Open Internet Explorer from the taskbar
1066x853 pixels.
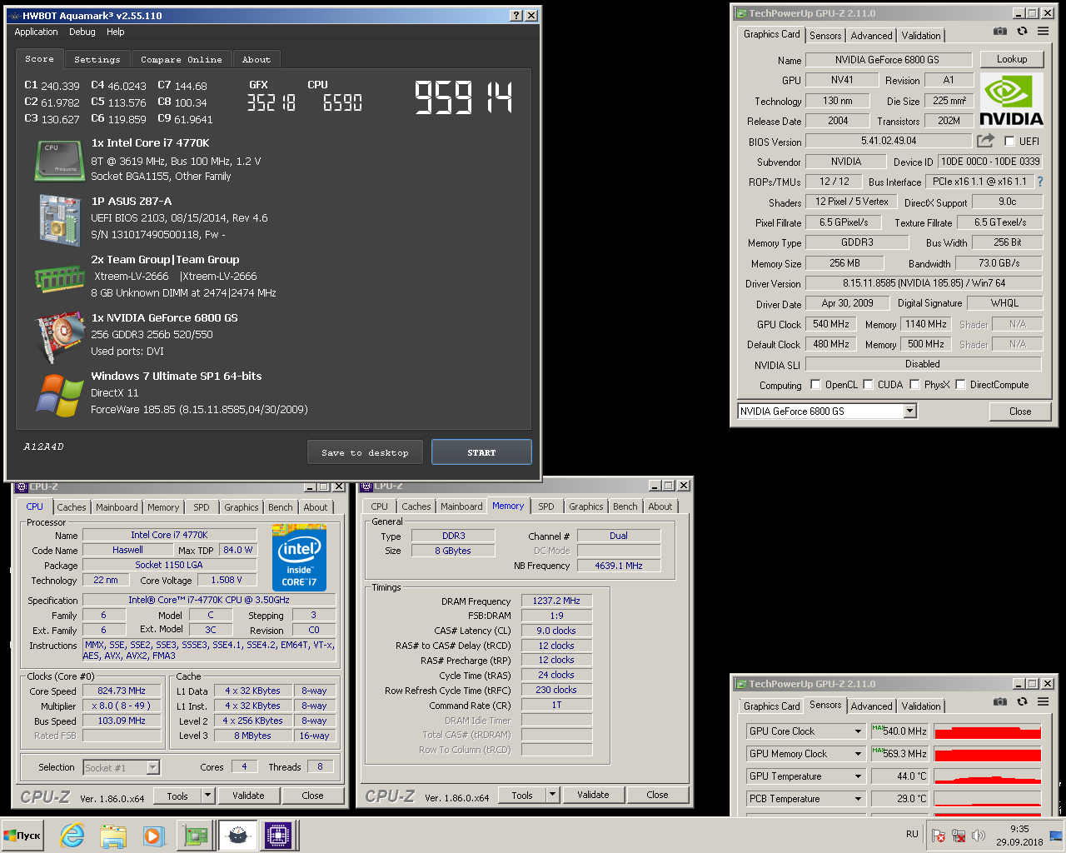coord(72,835)
